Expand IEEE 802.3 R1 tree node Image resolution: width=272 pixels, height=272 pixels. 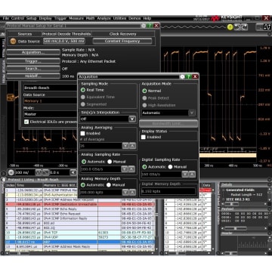coord(223,199)
